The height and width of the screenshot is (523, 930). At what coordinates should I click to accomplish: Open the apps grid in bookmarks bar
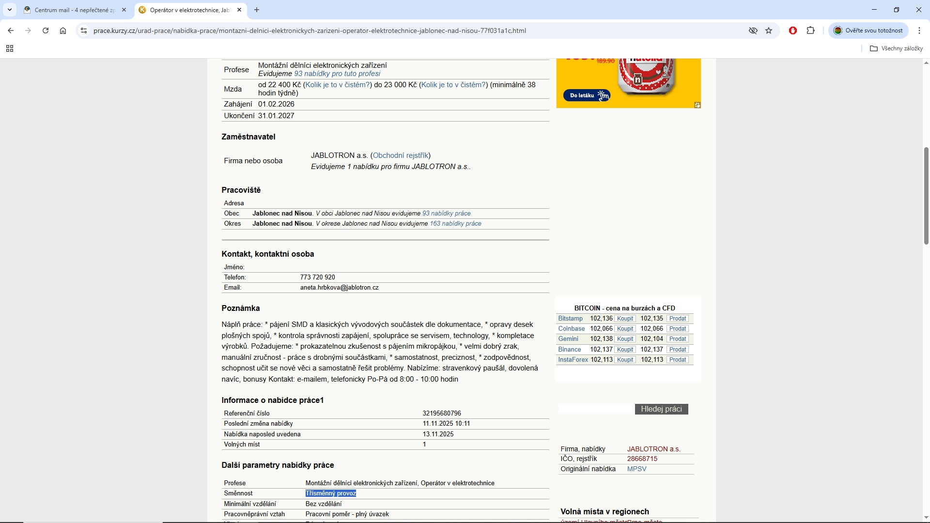[10, 48]
